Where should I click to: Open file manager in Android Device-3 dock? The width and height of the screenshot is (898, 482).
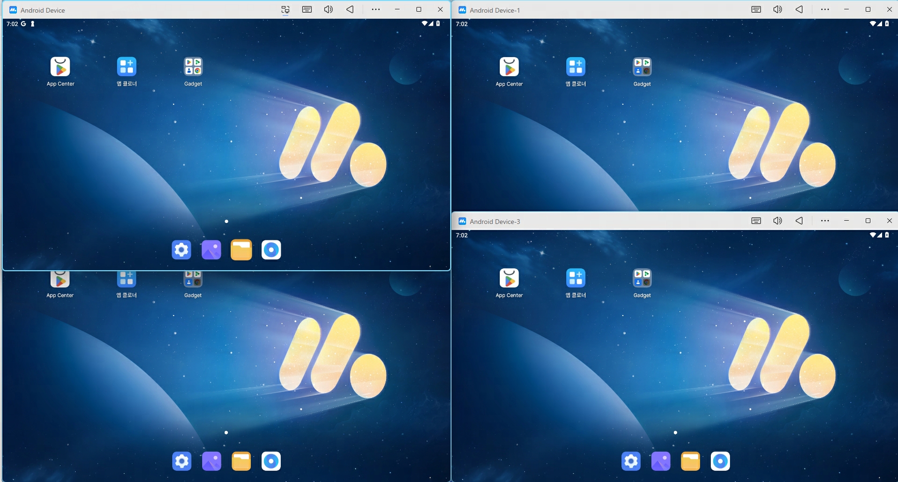coord(691,461)
